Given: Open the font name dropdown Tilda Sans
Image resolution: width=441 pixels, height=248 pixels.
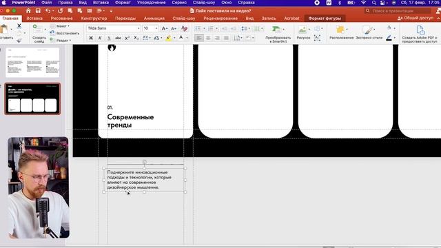Looking at the screenshot, I should tap(113, 28).
